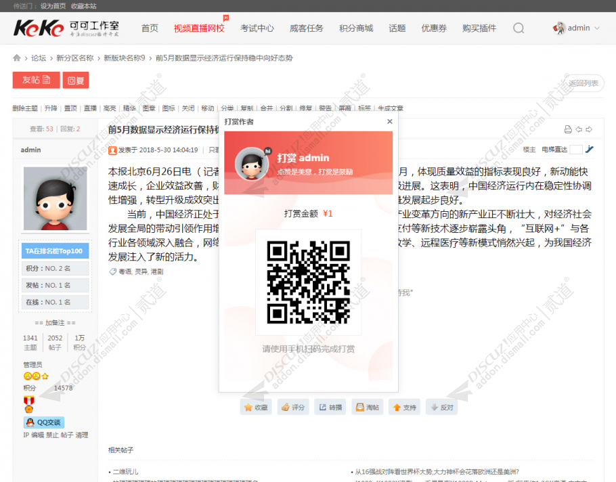Click the 反对 down-arrow button
Viewport: 616px width, 482px height.
pos(442,408)
